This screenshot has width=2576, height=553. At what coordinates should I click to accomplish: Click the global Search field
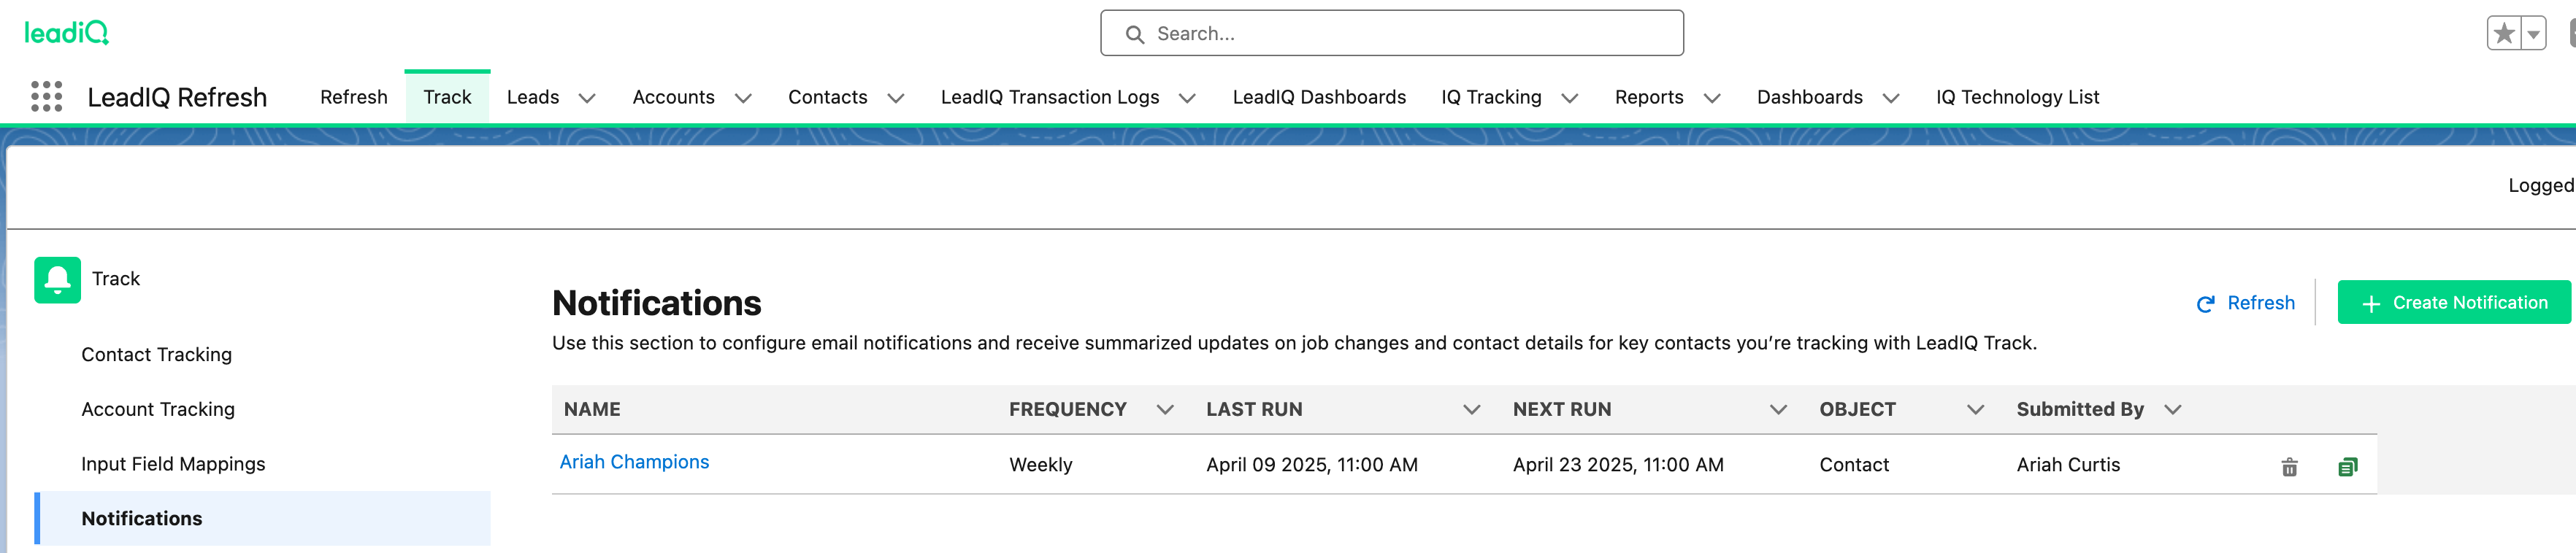(x=1391, y=34)
